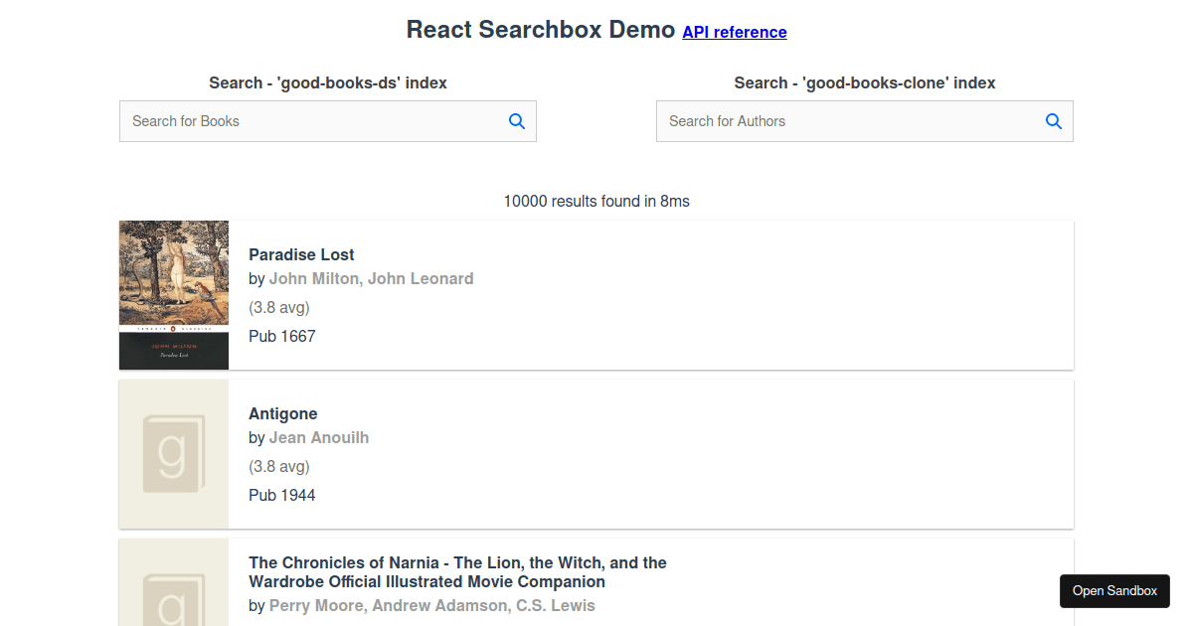Select the Paradise Lost title

[301, 254]
